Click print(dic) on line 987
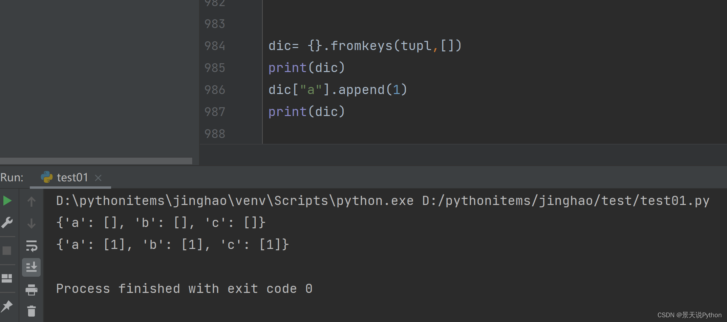This screenshot has height=322, width=727. (x=306, y=112)
